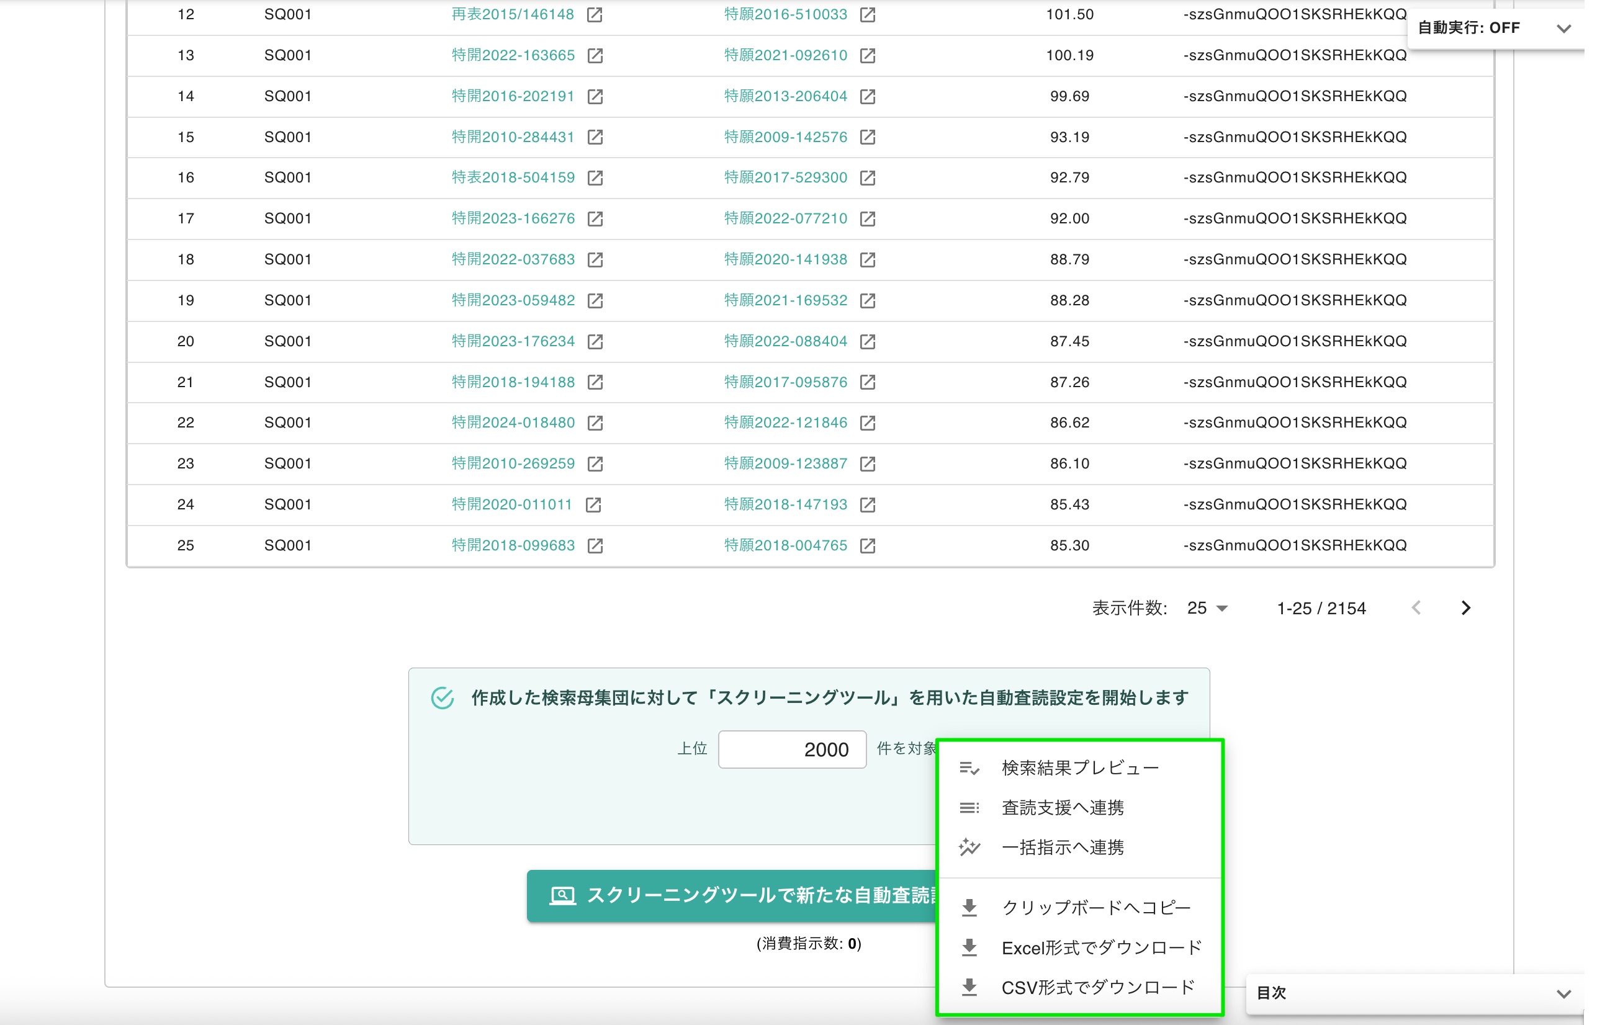Click score cell 85.30 in row 25
The image size is (1610, 1025).
[1069, 546]
